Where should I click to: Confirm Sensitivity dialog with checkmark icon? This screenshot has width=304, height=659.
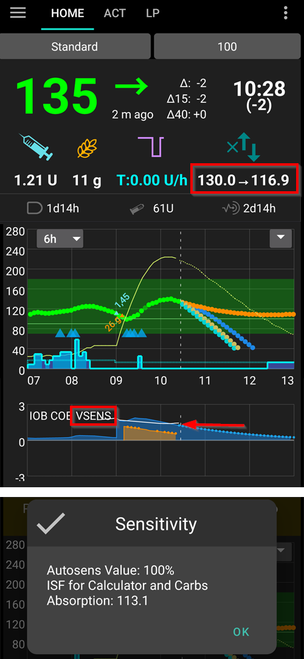point(50,523)
